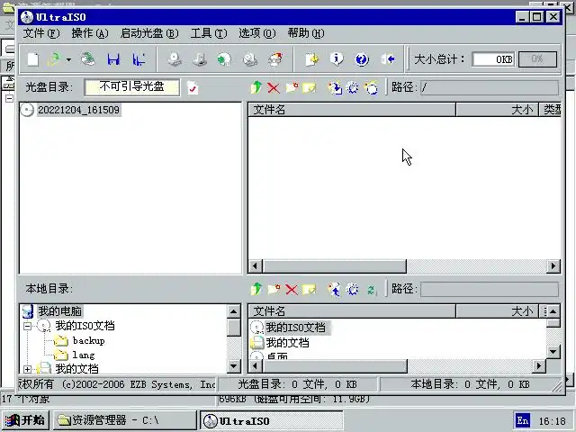Viewport: 576px width, 432px height.
Task: Click down arrow of local tree scrollbar
Action: 234,366
